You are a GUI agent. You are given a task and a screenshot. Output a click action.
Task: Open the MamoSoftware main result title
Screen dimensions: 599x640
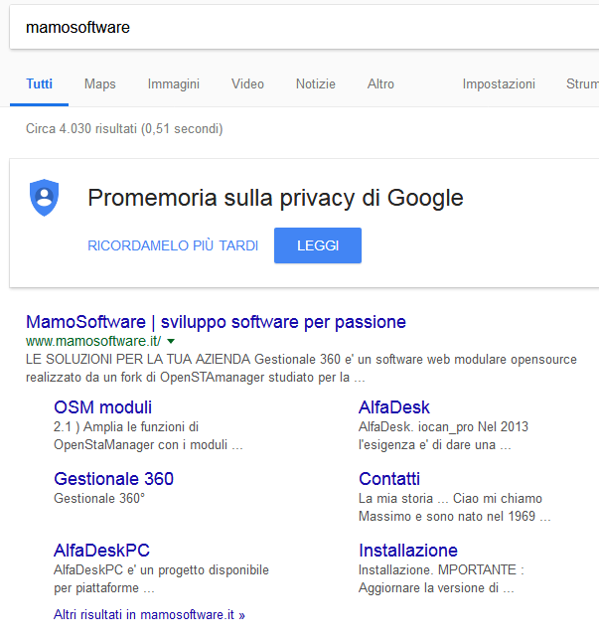point(216,322)
